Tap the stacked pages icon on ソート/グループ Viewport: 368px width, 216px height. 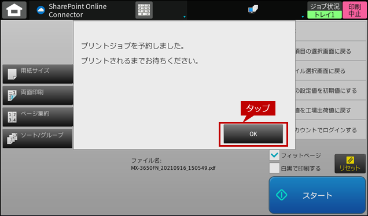[x=12, y=139]
